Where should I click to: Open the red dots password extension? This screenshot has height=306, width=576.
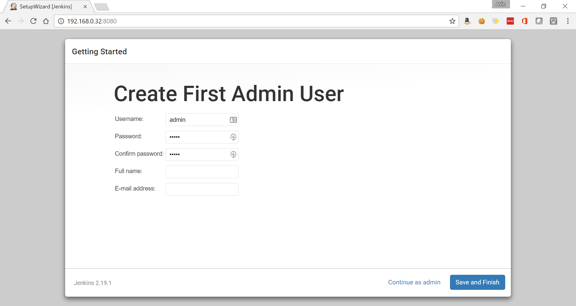point(510,21)
